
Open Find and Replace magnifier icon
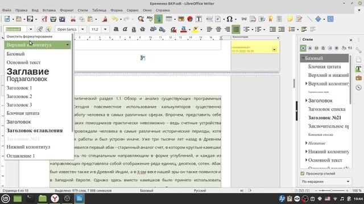[x=140, y=19]
